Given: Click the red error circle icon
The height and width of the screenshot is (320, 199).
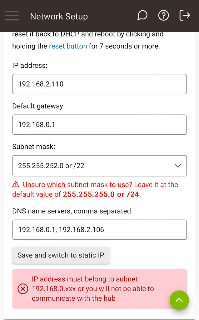Looking at the screenshot, I should point(22,289).
